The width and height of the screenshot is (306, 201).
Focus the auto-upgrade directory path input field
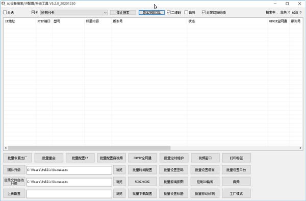pyautogui.click(x=69, y=182)
